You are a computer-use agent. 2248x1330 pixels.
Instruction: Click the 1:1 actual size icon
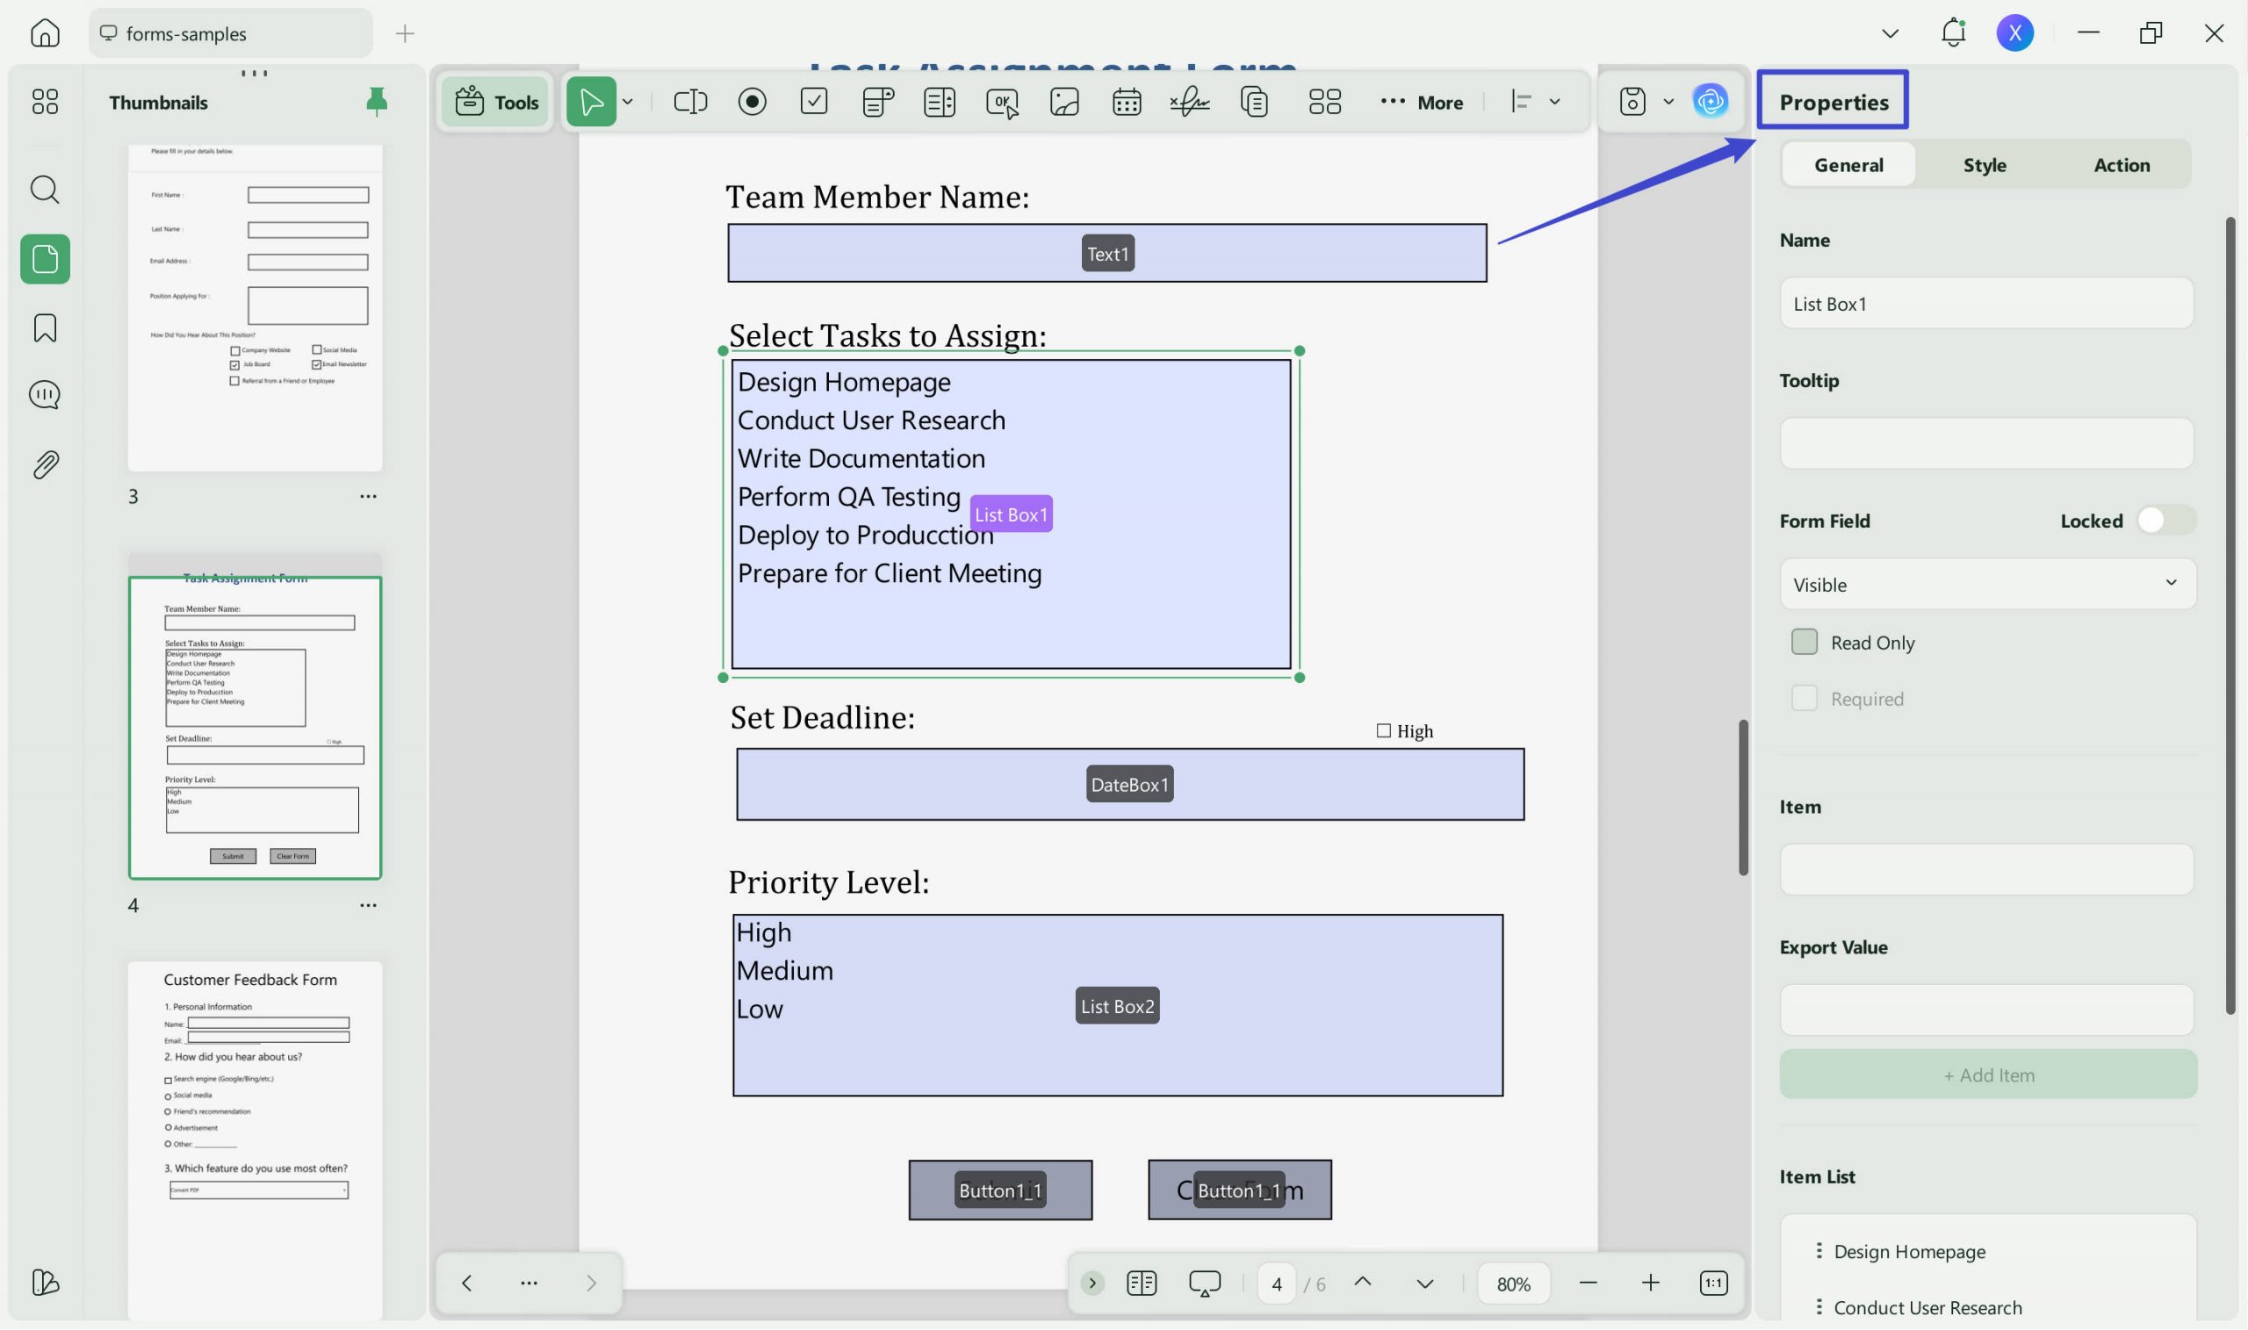(1713, 1283)
